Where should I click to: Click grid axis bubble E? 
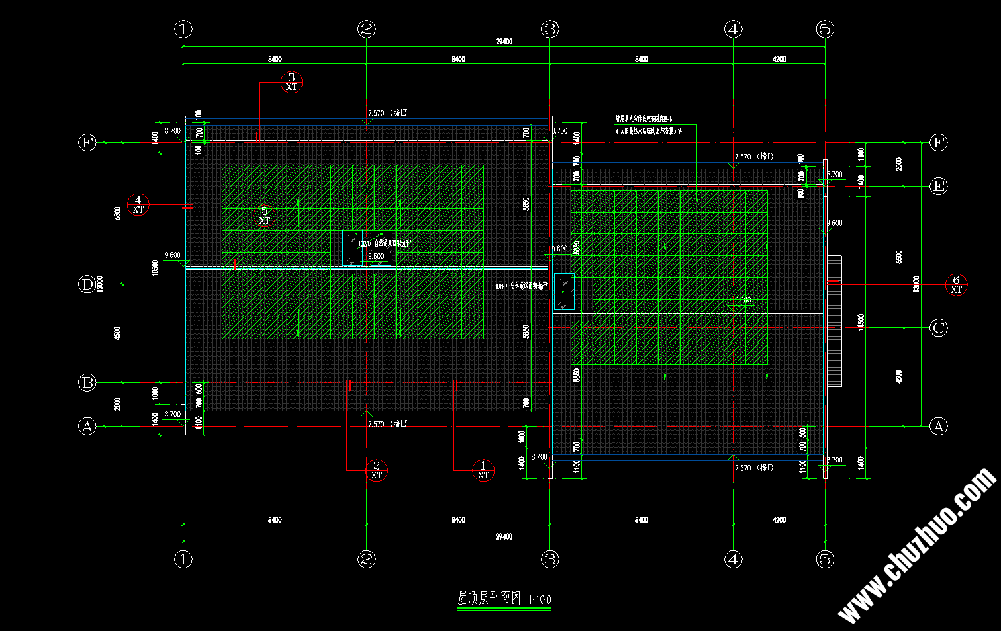click(939, 186)
